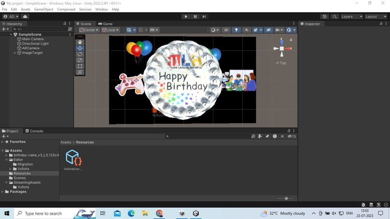This screenshot has height=219, width=390.
Task: Collapse SampleScene in Hierarchy
Action: pyautogui.click(x=11, y=34)
